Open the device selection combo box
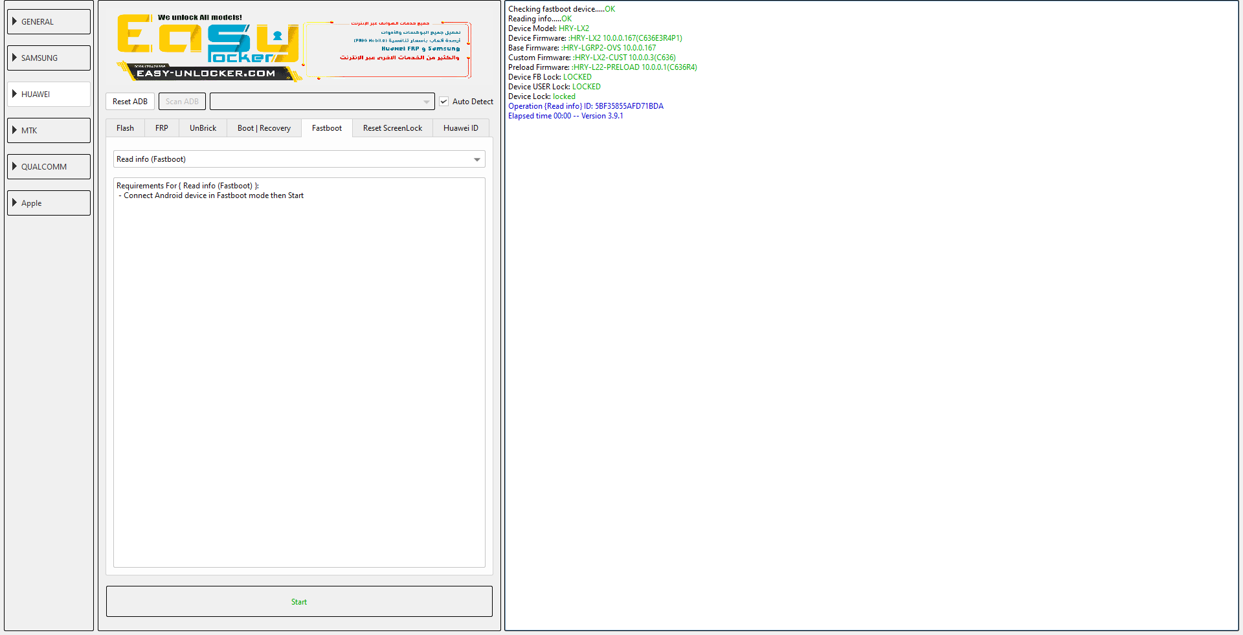 (322, 102)
